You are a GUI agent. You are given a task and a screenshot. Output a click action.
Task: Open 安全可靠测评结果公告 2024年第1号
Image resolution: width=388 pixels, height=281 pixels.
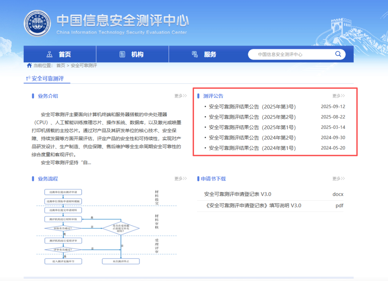point(252,148)
